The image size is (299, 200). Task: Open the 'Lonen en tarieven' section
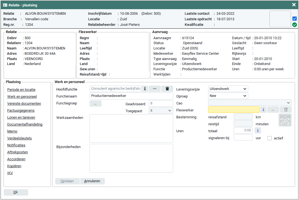21,117
